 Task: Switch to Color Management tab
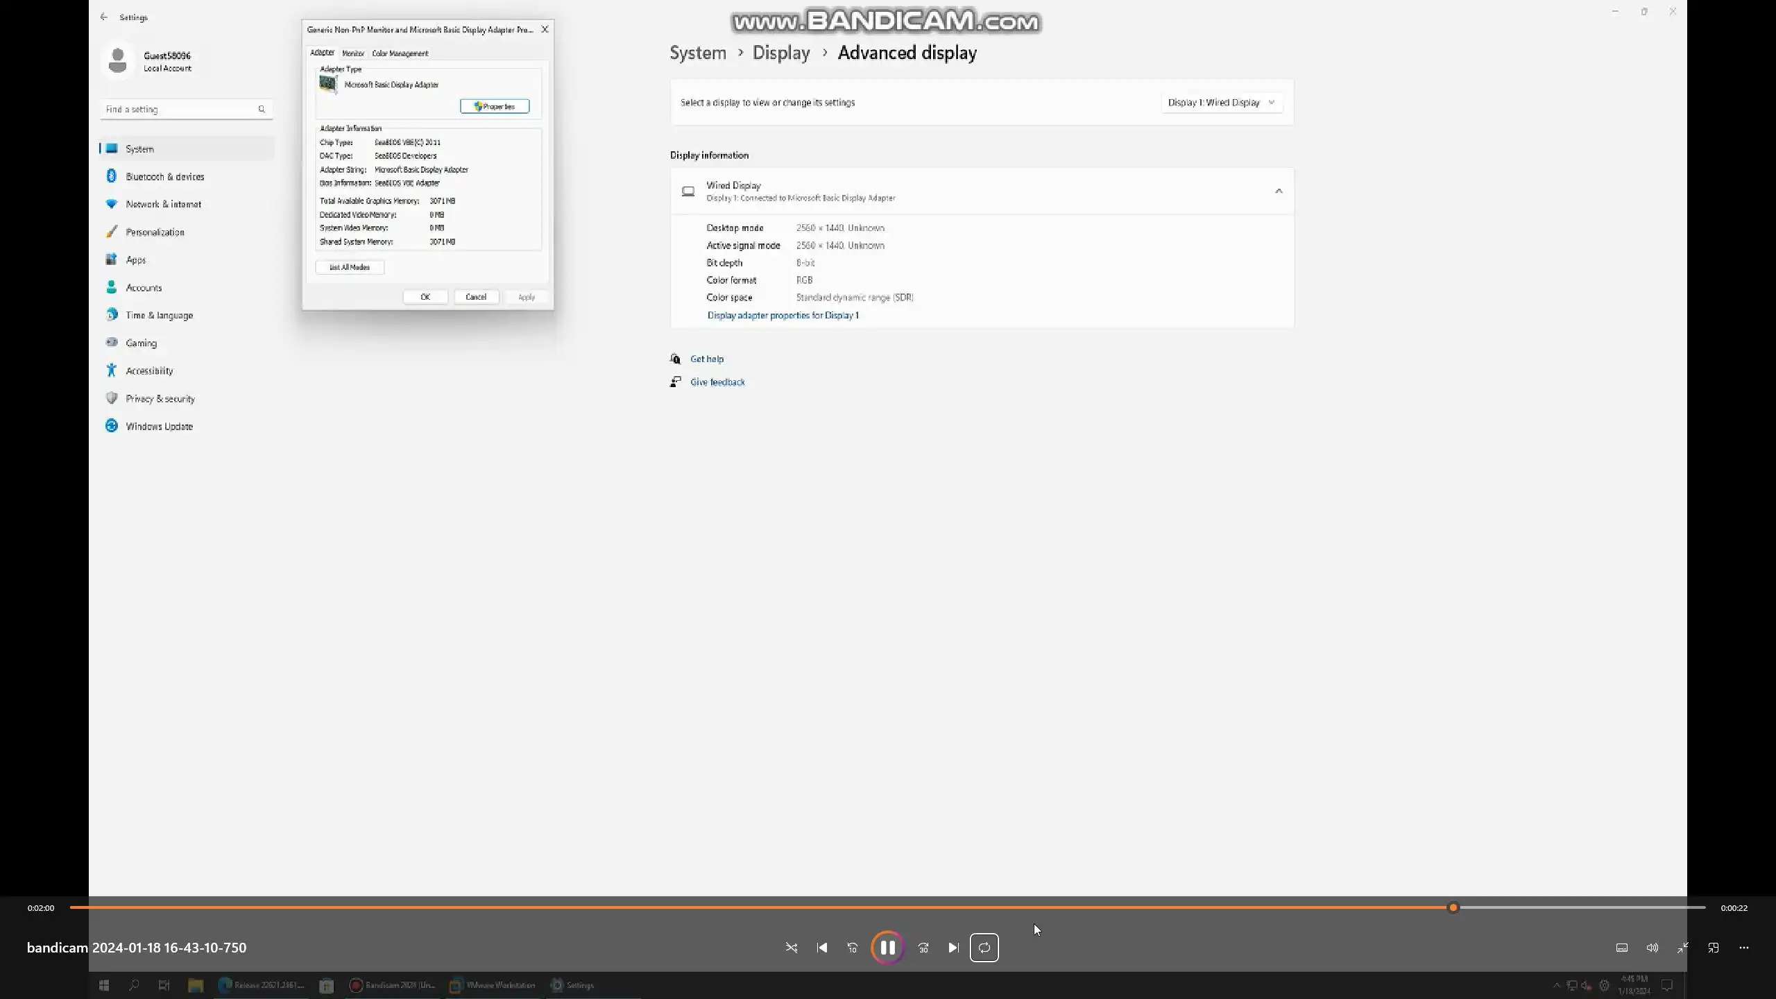400,53
